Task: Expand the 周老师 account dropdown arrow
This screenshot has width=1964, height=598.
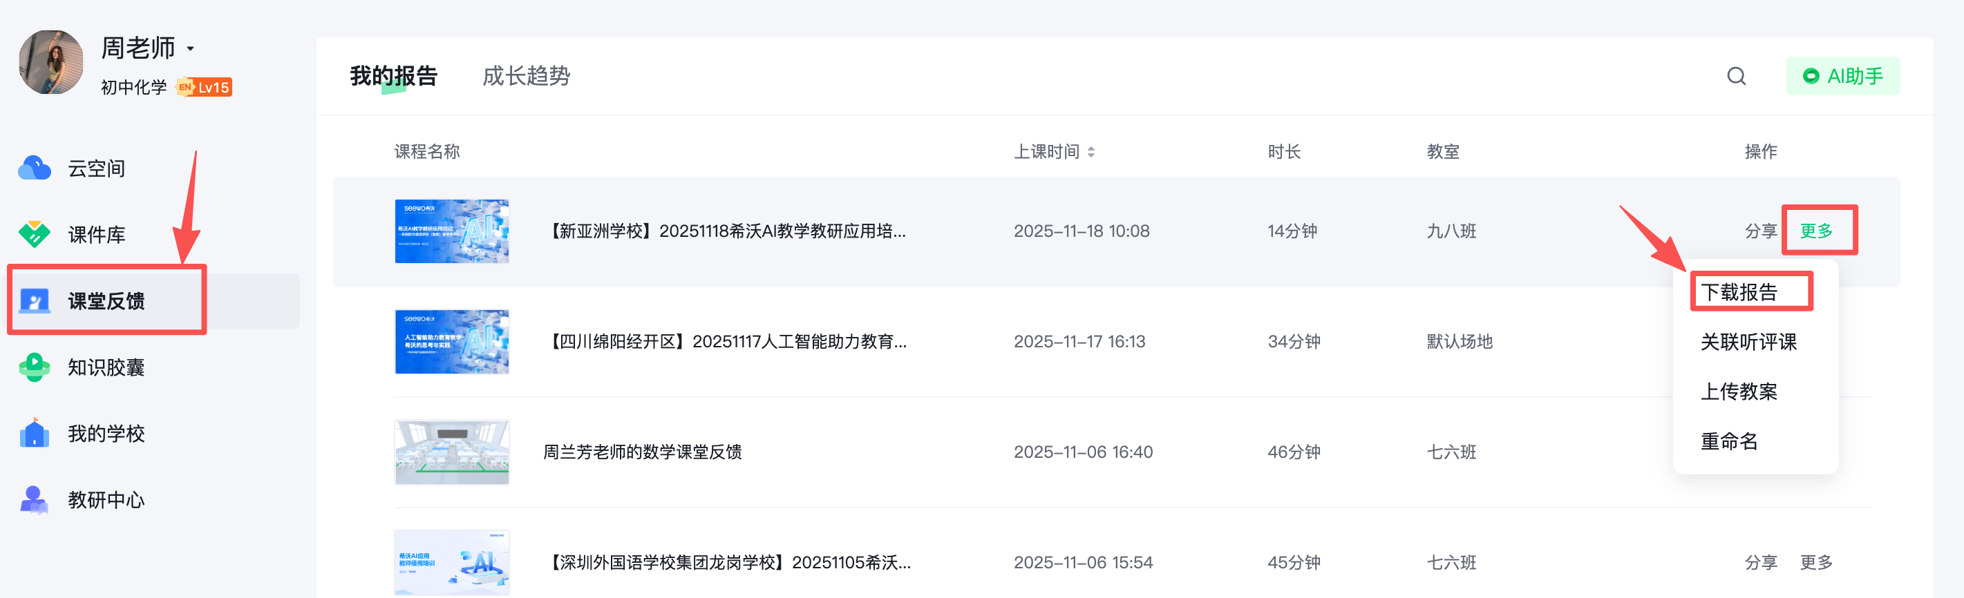Action: point(191,49)
